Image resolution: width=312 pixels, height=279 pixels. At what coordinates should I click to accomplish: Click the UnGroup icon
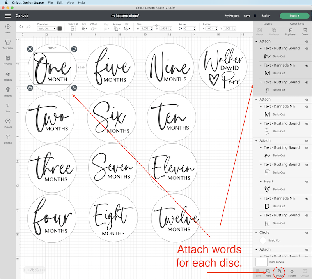click(x=274, y=32)
